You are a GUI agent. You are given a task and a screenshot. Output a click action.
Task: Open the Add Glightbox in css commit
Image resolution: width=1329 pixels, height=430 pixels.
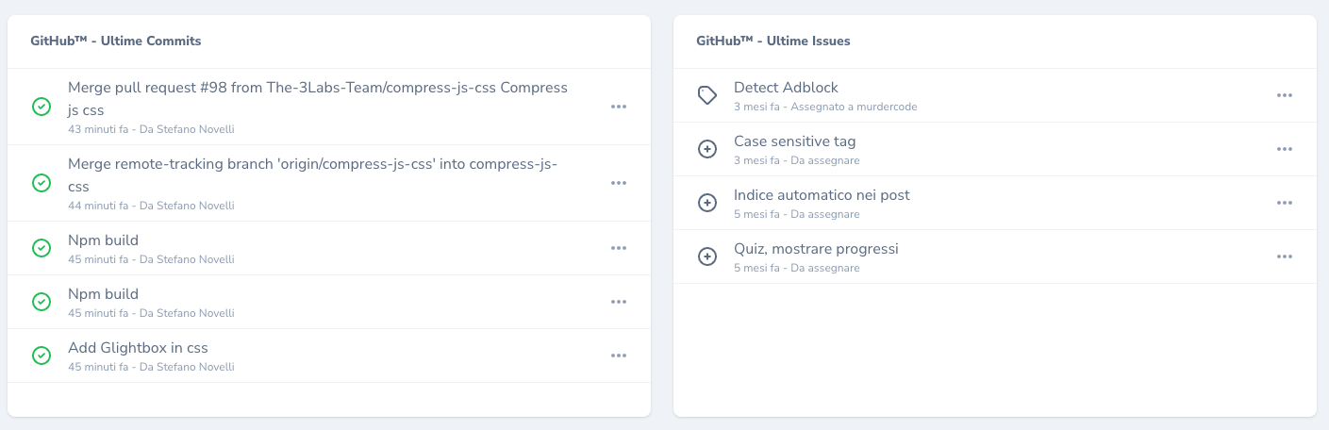click(138, 348)
